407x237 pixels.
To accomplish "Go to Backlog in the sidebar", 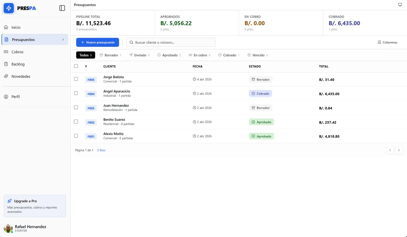I will click(x=18, y=64).
